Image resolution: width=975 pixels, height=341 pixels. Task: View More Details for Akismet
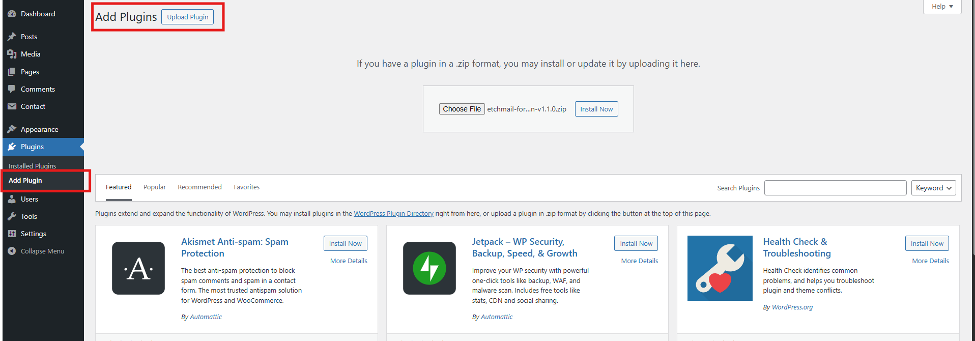pos(349,261)
